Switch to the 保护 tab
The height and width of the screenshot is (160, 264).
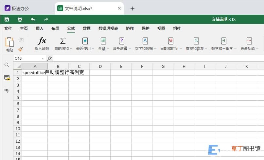pos(146,29)
